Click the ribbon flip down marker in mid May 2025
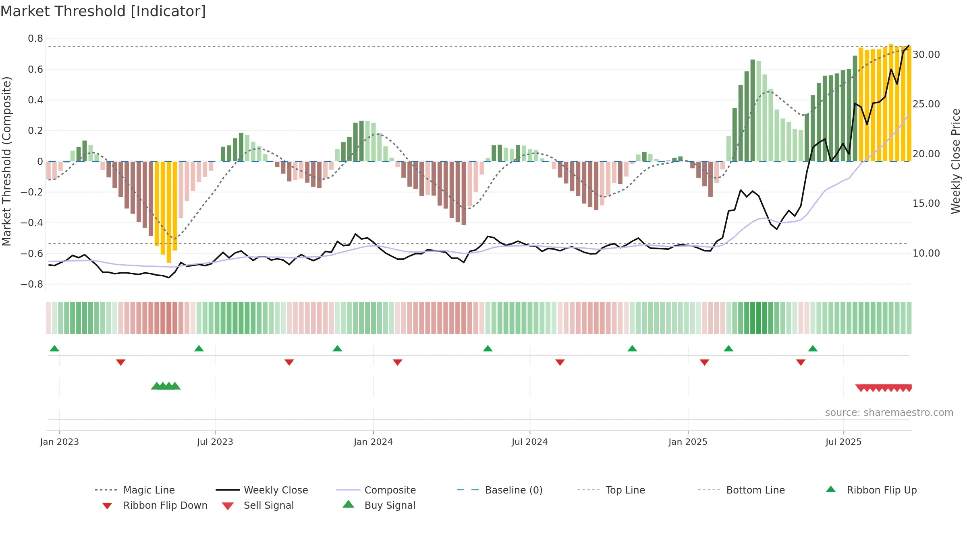967x543 pixels. (x=801, y=362)
